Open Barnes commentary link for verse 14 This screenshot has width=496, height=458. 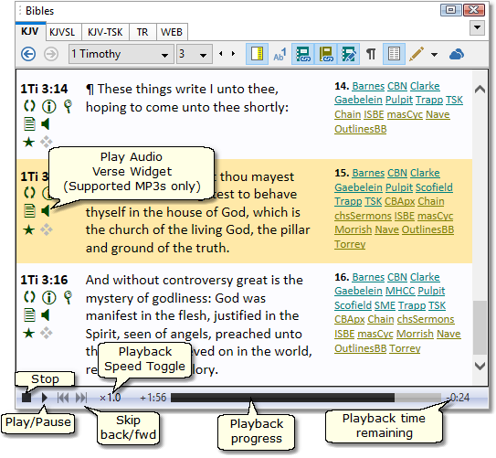point(368,86)
